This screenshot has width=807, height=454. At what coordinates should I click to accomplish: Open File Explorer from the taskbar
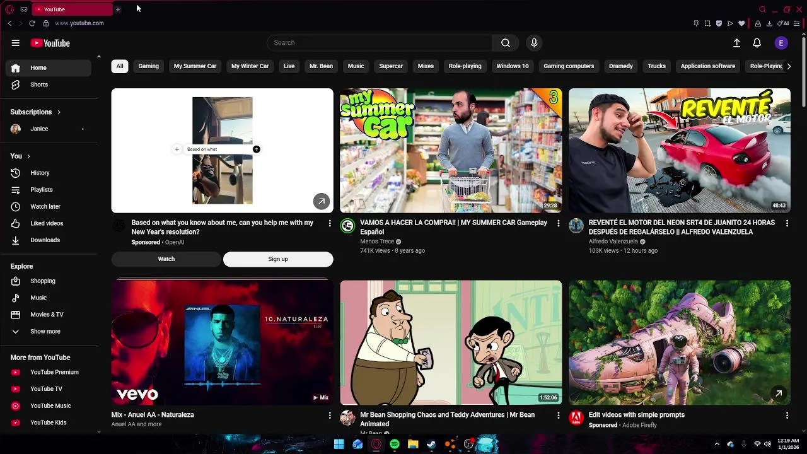coord(413,445)
